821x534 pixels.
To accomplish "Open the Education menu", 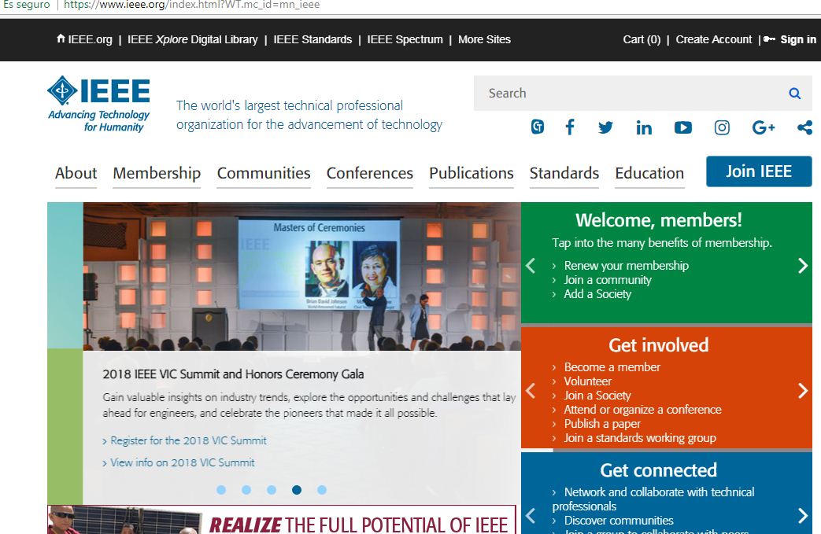I will click(649, 173).
